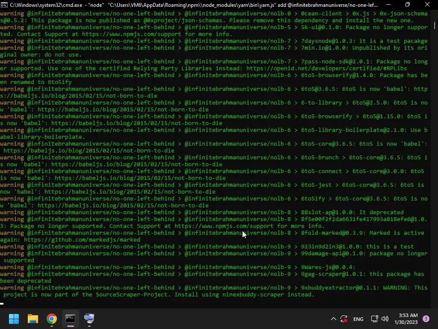
Task: Open the sync update tray icon
Action: point(344,319)
